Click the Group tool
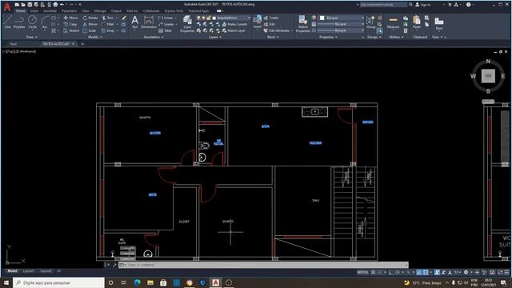 click(370, 22)
